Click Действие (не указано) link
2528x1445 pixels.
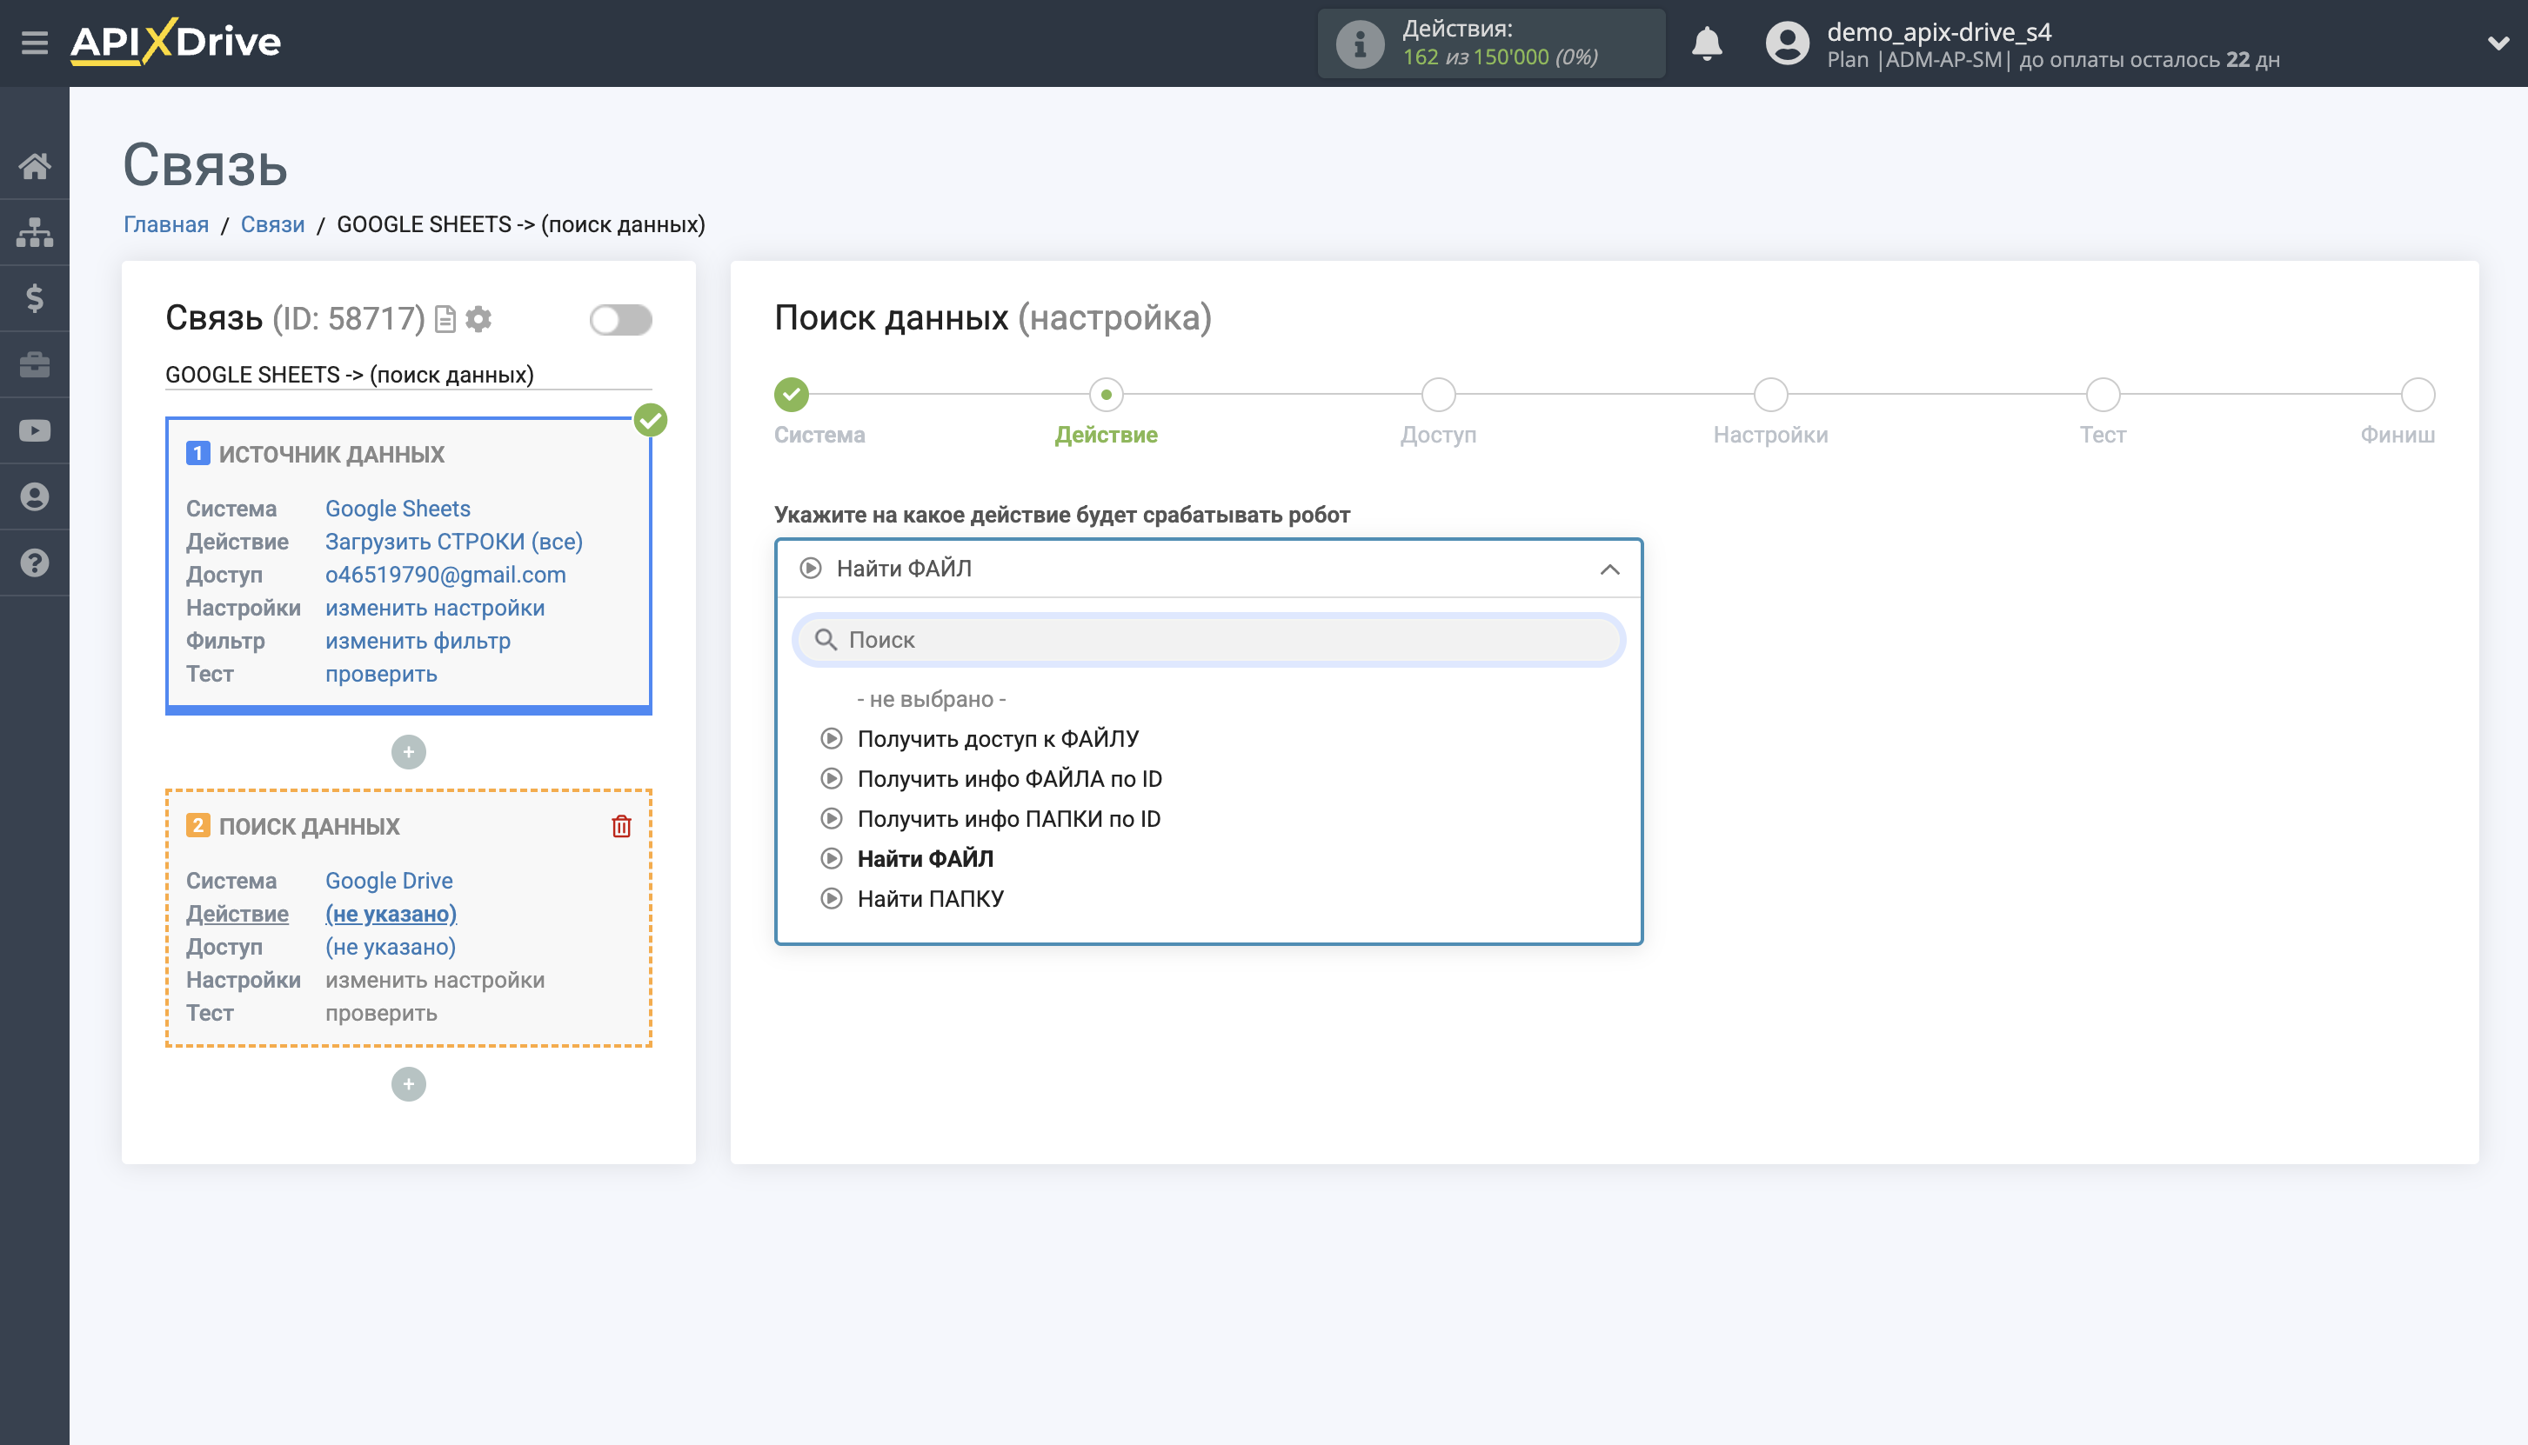pyautogui.click(x=391, y=914)
